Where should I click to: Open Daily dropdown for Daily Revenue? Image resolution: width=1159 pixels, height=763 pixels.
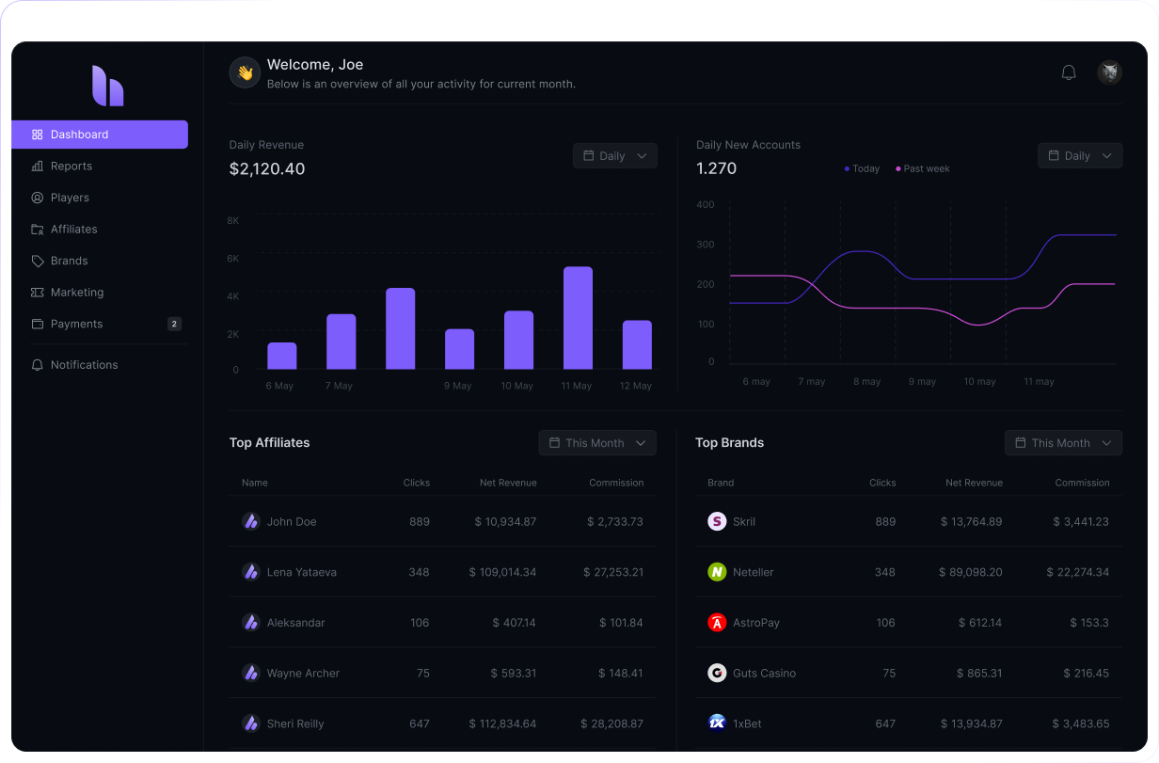[615, 156]
